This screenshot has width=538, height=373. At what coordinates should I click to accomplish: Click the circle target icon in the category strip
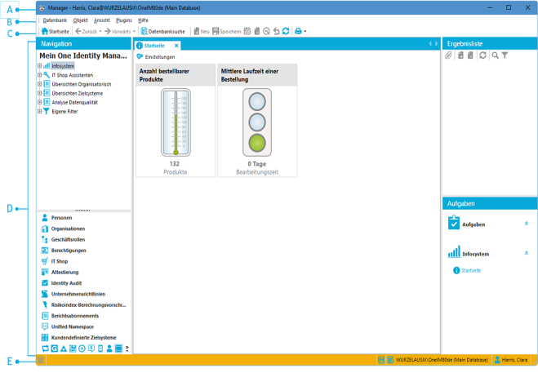click(82, 349)
